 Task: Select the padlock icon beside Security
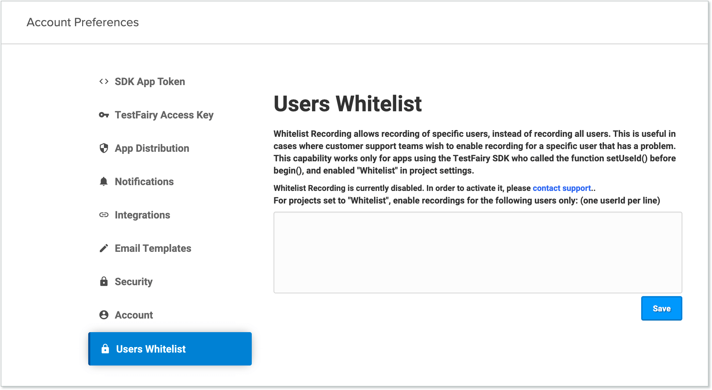(x=103, y=281)
